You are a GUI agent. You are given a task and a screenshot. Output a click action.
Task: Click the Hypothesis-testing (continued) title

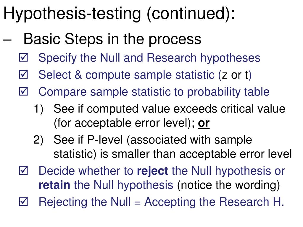[119, 14]
